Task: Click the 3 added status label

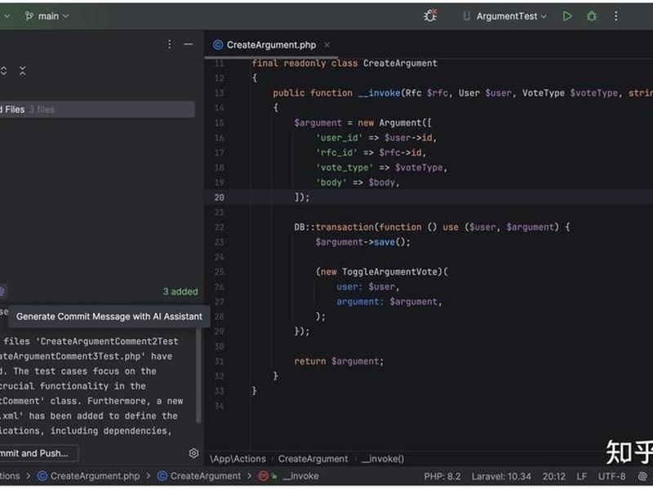Action: click(x=180, y=292)
